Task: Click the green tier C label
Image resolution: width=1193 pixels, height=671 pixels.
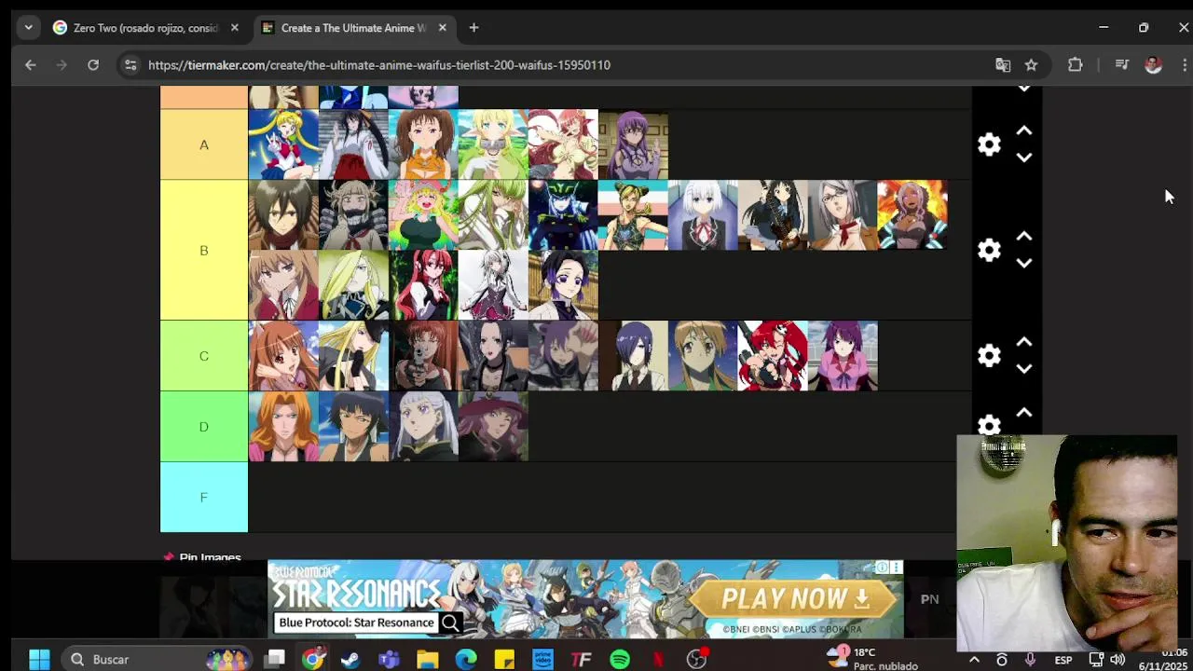Action: 204,355
